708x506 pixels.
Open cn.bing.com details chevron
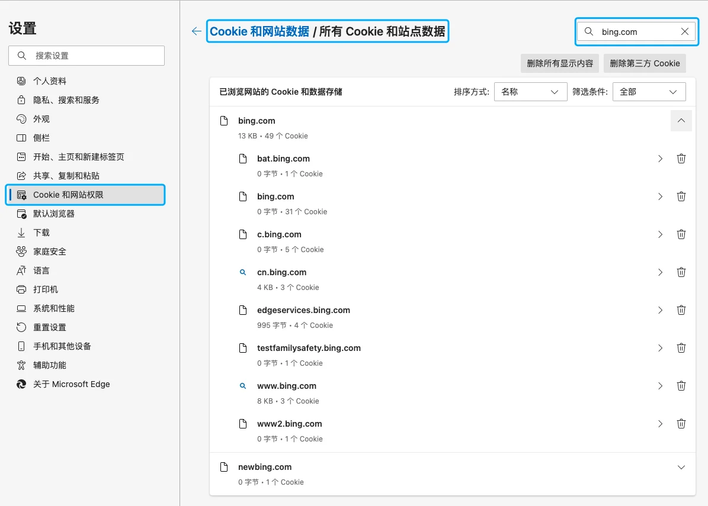660,272
